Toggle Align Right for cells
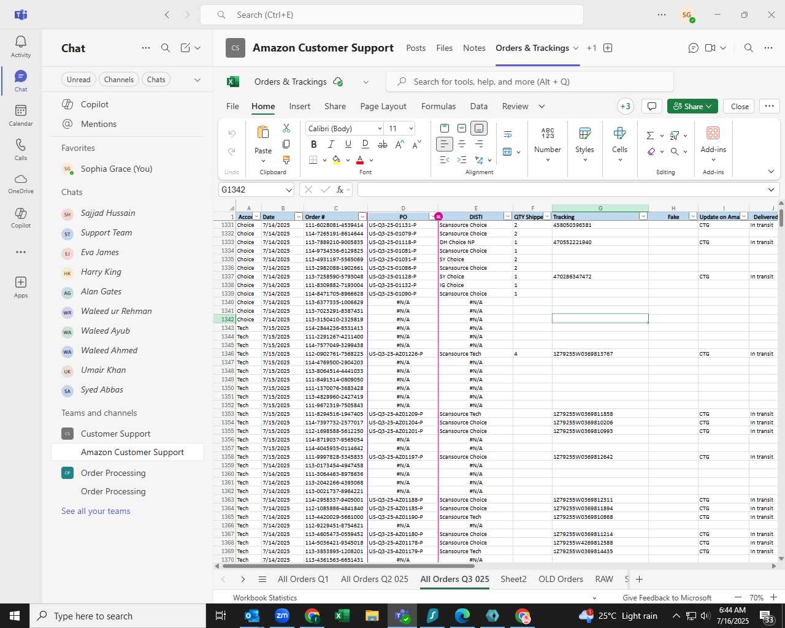The width and height of the screenshot is (785, 628). tap(479, 144)
